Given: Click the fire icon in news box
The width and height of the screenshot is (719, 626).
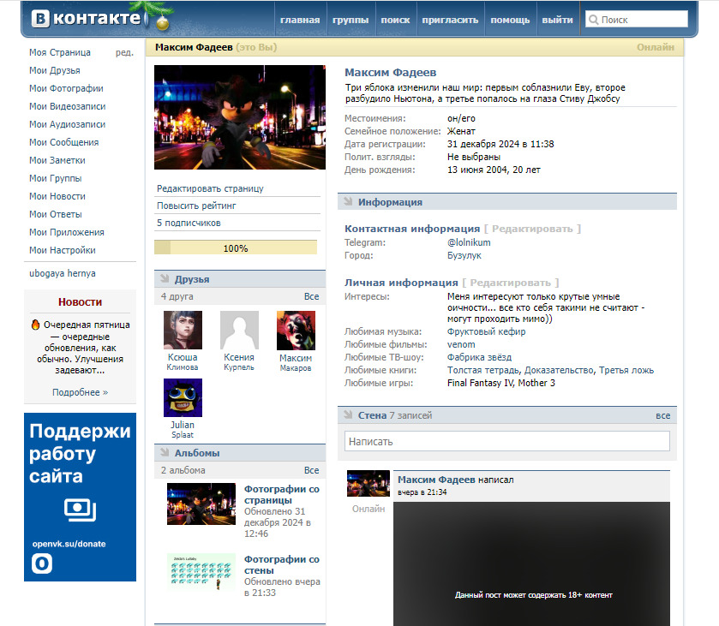Looking at the screenshot, I should tap(35, 325).
